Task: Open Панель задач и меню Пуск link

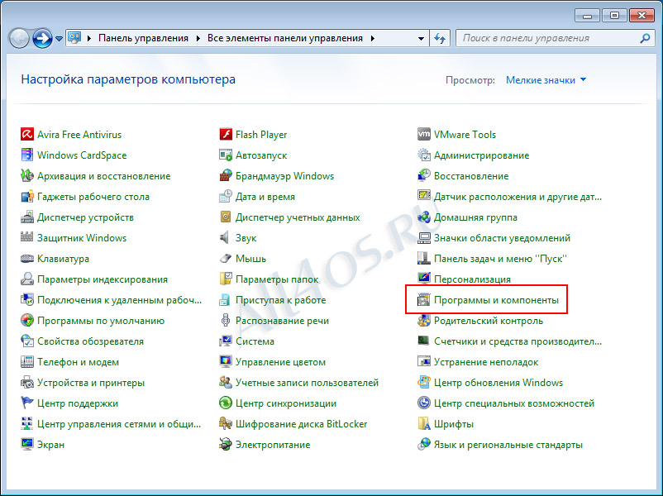Action: pyautogui.click(x=500, y=259)
